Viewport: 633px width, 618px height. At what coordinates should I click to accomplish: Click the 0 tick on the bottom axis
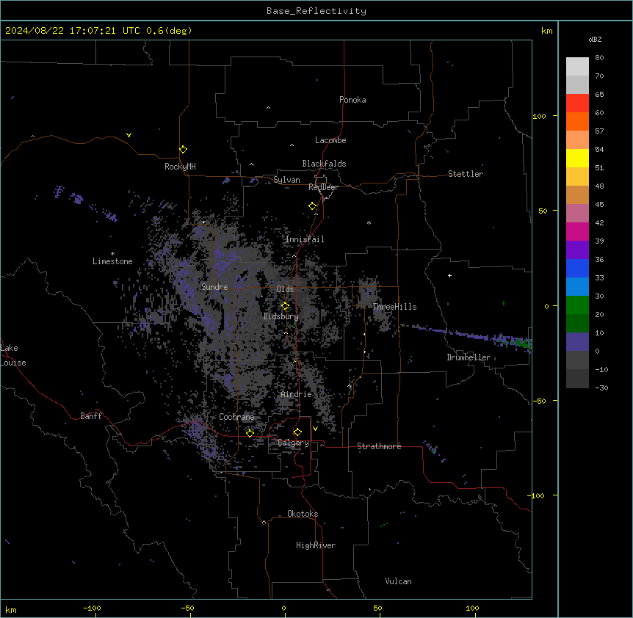[x=283, y=608]
